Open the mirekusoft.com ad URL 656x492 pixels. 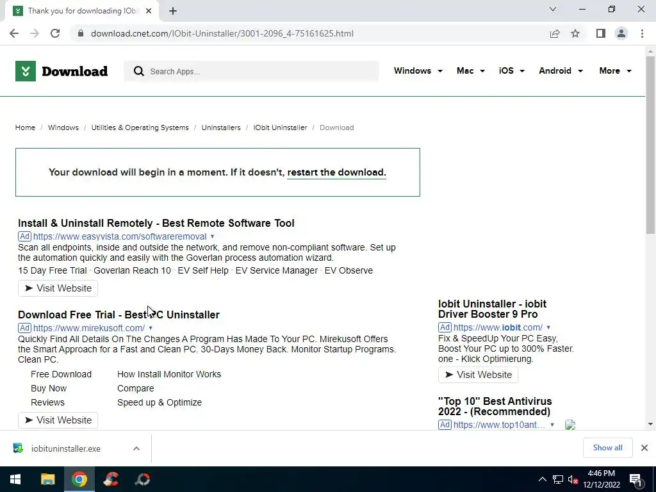(88, 328)
